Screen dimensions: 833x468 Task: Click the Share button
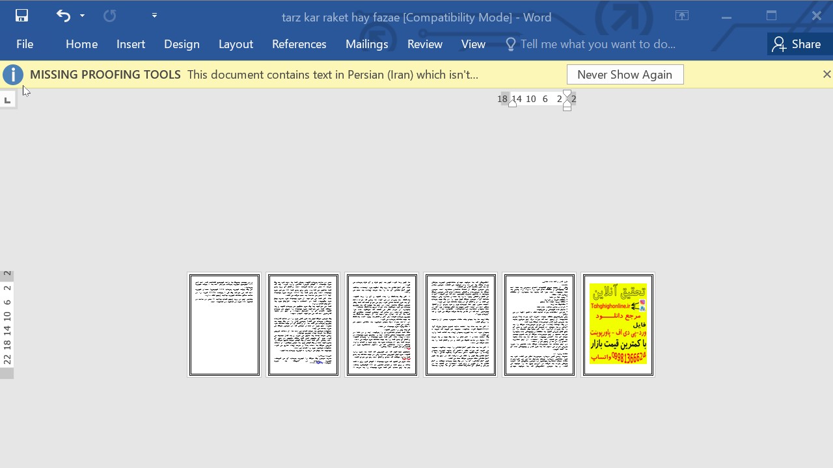pos(797,44)
